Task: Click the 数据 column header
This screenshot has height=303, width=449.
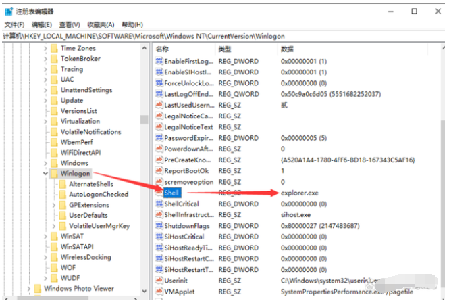Action: (x=288, y=49)
